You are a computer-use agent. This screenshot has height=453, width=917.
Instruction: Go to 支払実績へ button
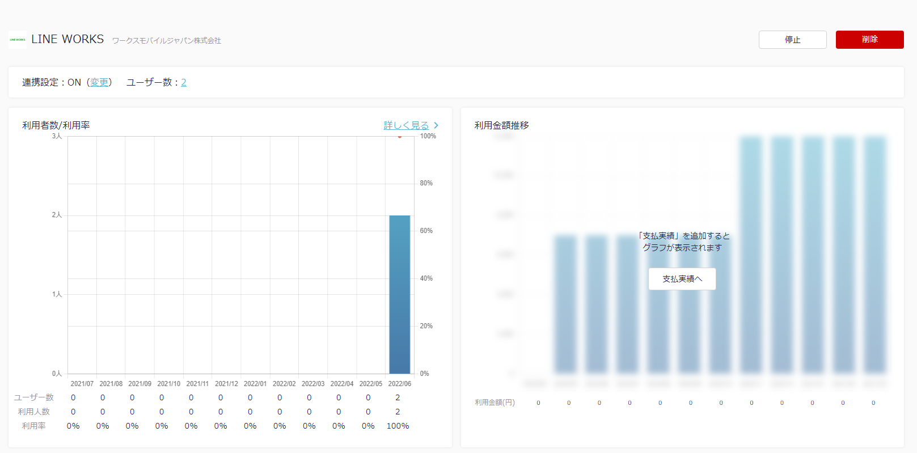click(x=682, y=279)
